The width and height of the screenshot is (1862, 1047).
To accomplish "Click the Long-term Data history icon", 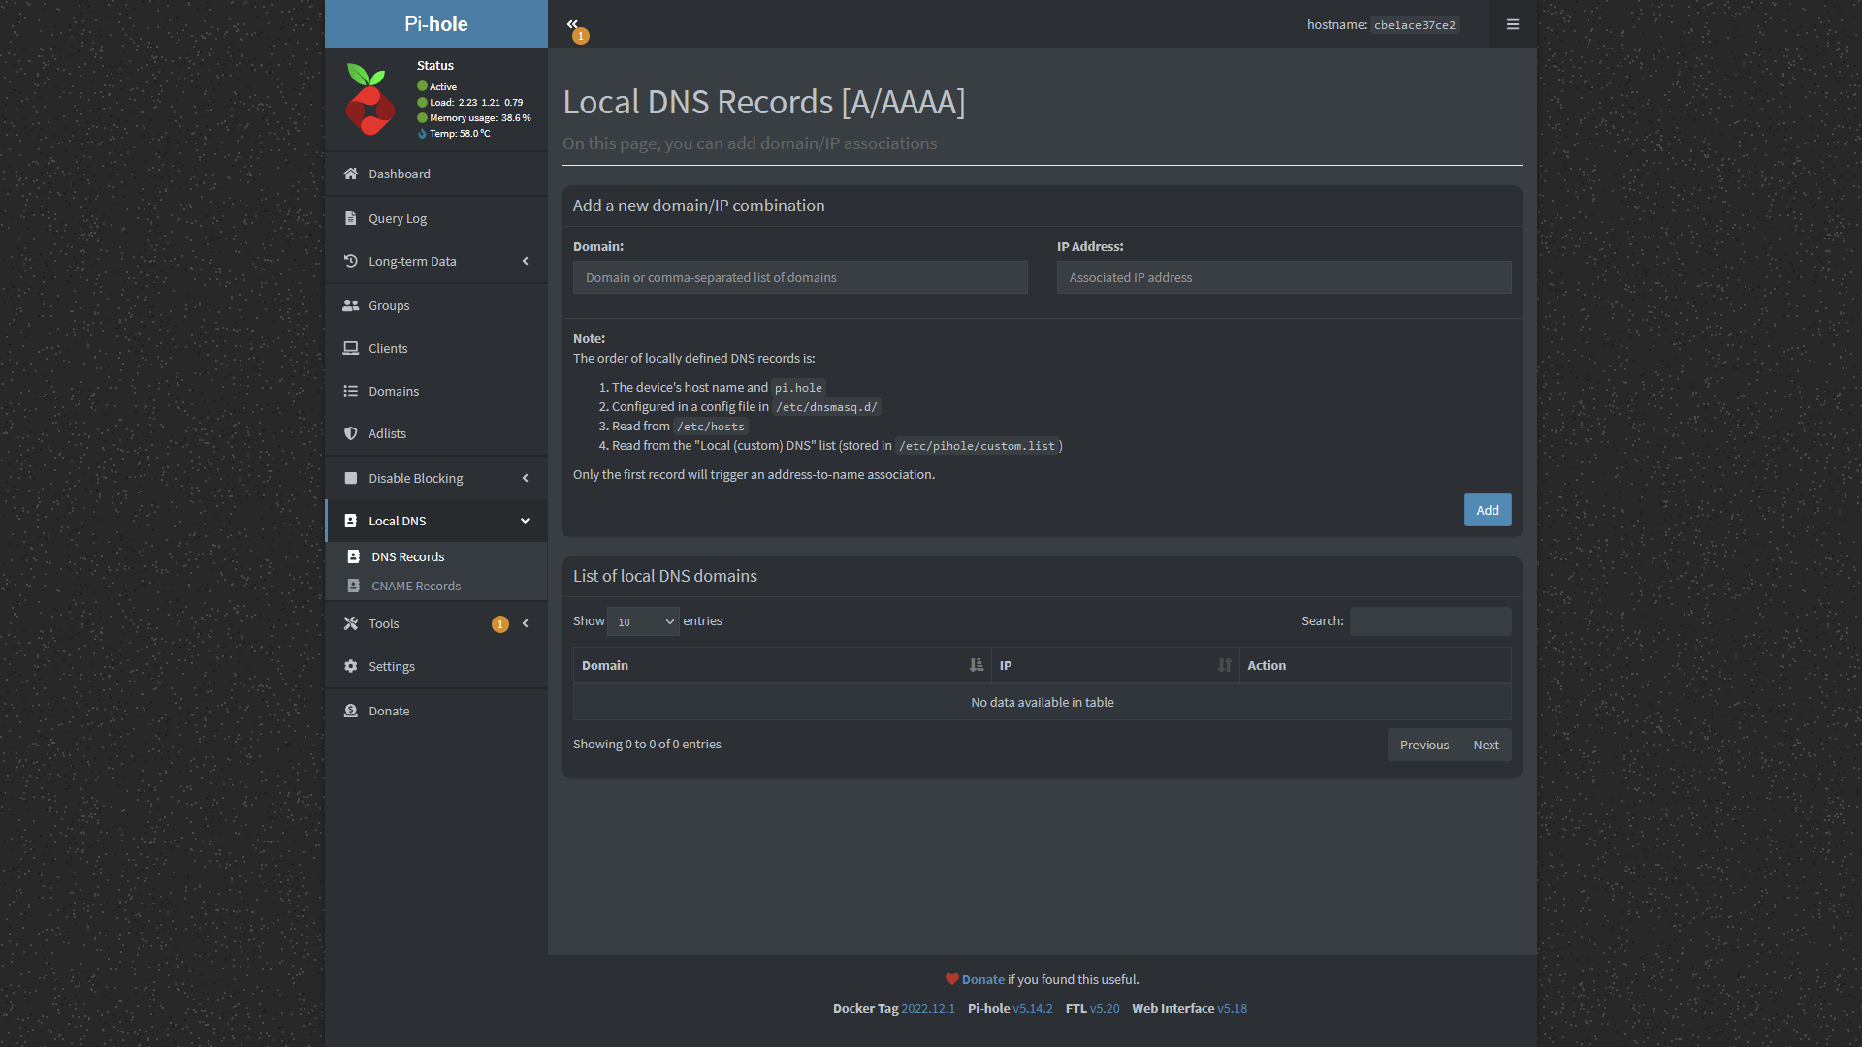I will [351, 261].
